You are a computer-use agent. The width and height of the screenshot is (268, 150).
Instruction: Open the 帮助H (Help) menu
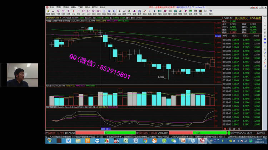point(103,7)
